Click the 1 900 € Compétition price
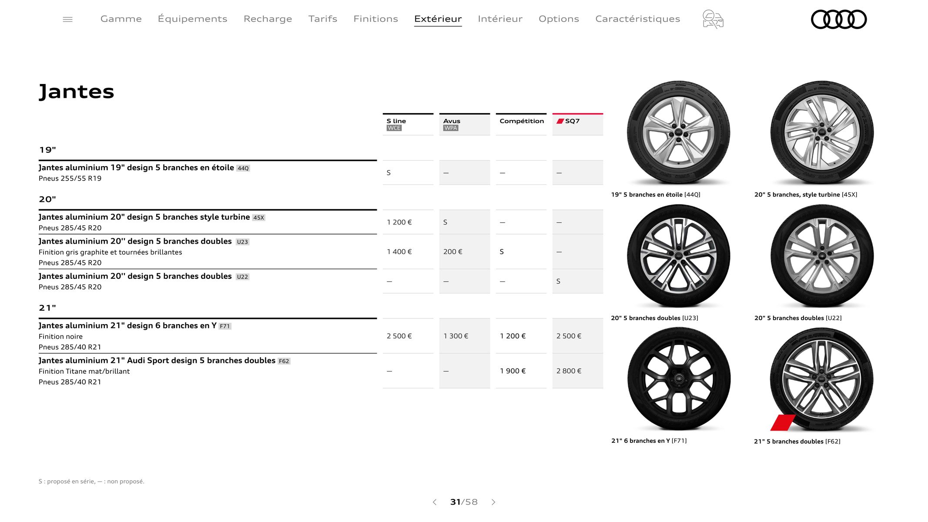This screenshot has height=522, width=928. [513, 371]
